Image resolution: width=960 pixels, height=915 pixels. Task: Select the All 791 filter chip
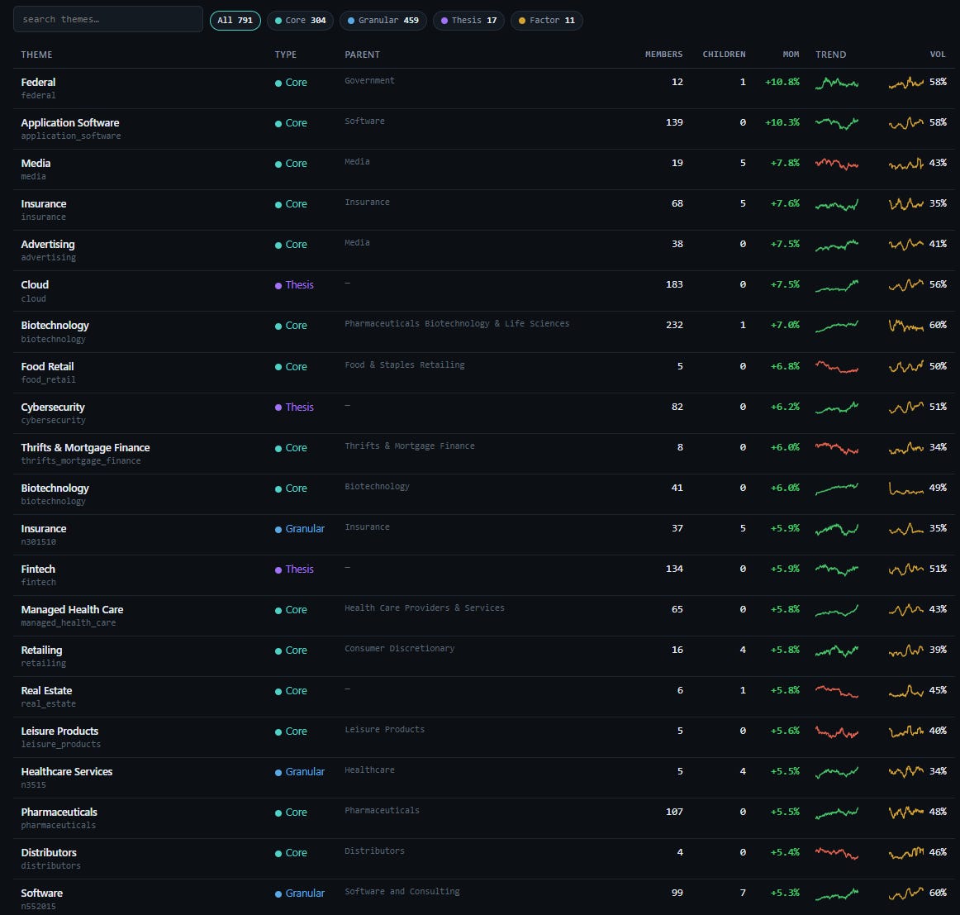pos(235,20)
